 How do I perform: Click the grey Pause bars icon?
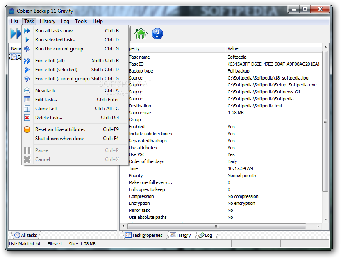[27, 150]
